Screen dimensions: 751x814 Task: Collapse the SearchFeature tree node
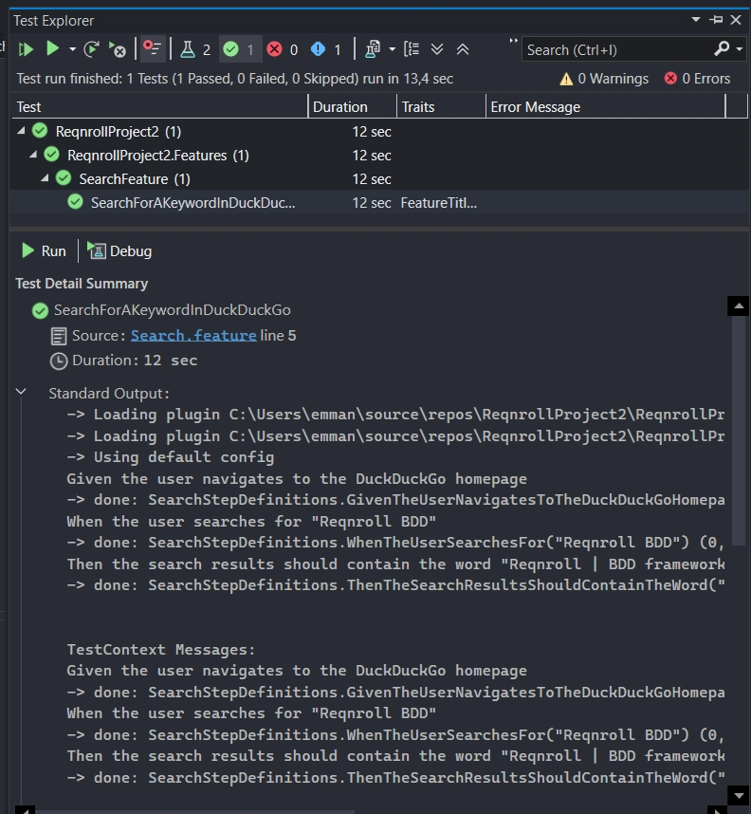(x=45, y=178)
